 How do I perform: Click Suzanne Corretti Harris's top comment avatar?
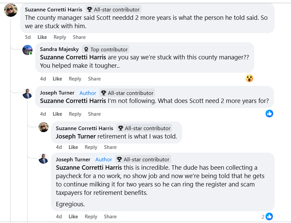(11, 10)
